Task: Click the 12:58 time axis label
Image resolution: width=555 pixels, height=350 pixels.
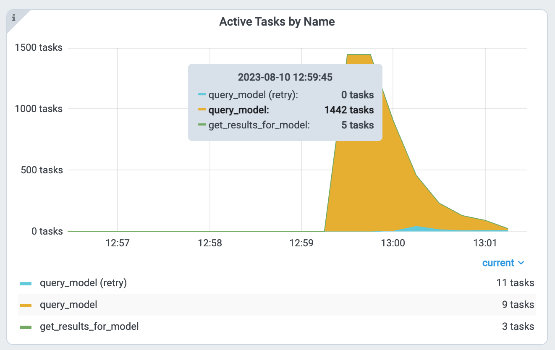Action: point(209,243)
